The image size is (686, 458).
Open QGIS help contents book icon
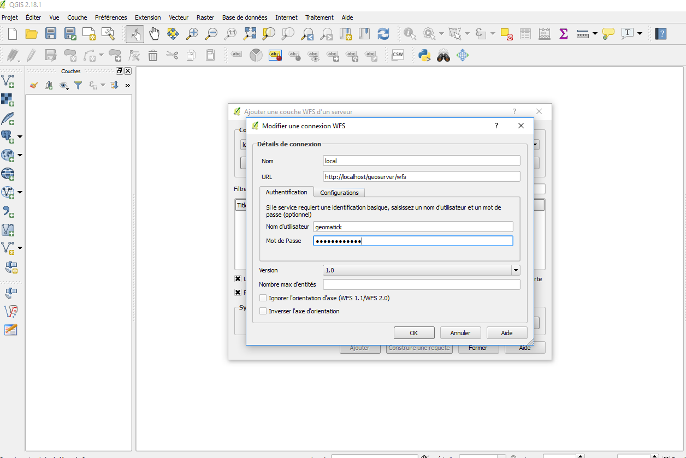pyautogui.click(x=661, y=34)
